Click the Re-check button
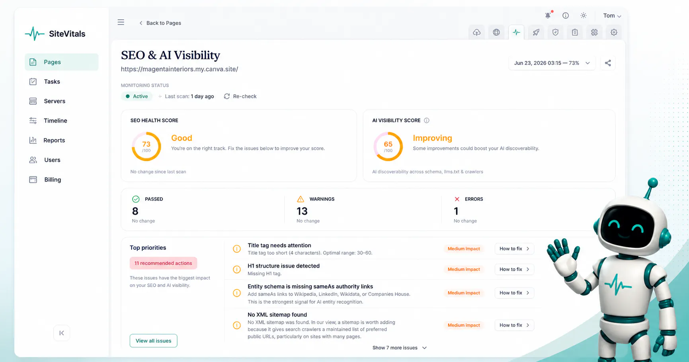This screenshot has height=362, width=689. pyautogui.click(x=240, y=96)
